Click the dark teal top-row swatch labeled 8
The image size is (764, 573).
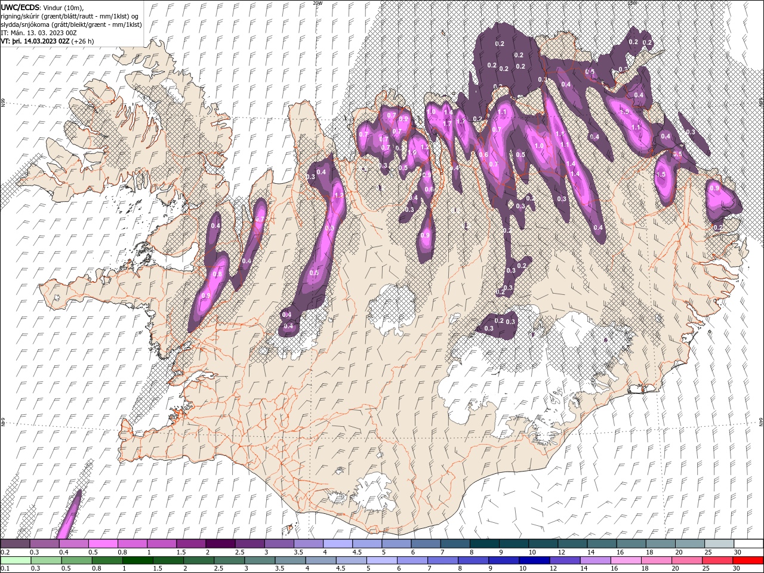(x=484, y=544)
